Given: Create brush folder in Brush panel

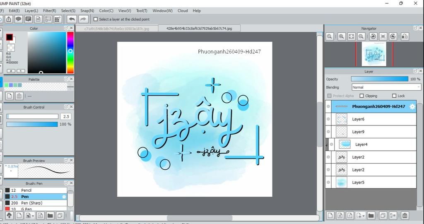Looking at the screenshot, I should pos(50,216).
